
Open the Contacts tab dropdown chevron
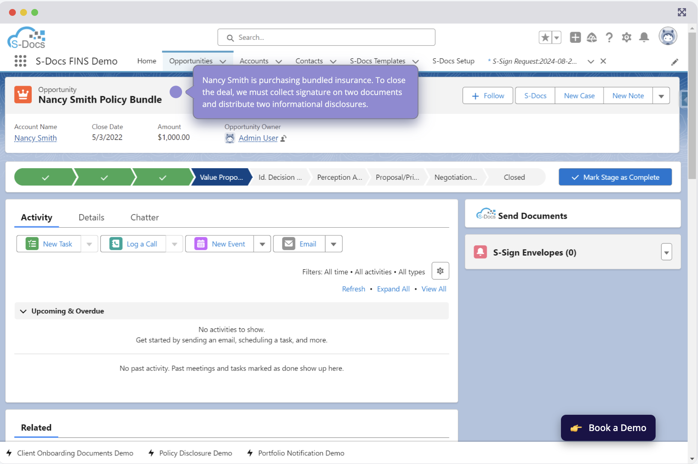pyautogui.click(x=333, y=62)
